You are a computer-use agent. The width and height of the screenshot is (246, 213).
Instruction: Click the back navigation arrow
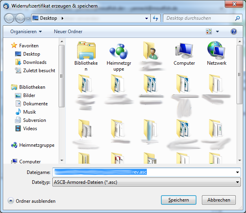click(10, 18)
